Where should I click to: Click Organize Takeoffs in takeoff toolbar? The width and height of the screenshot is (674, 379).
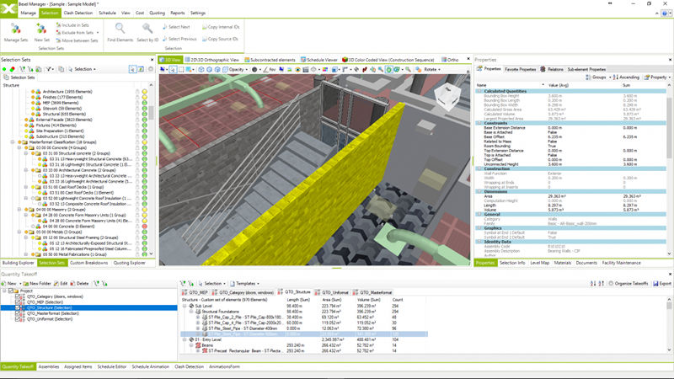click(x=628, y=284)
